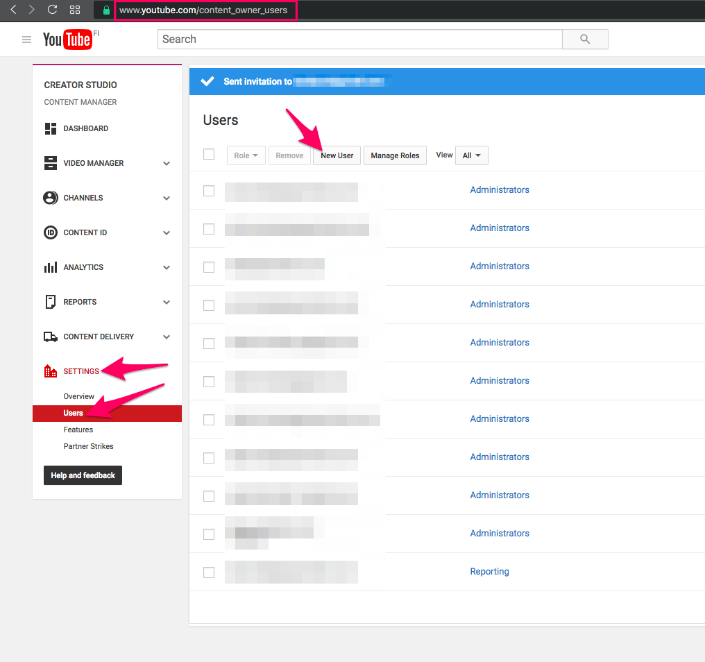
Task: Check the sixth Administrators user row checkbox
Action: [x=209, y=382]
